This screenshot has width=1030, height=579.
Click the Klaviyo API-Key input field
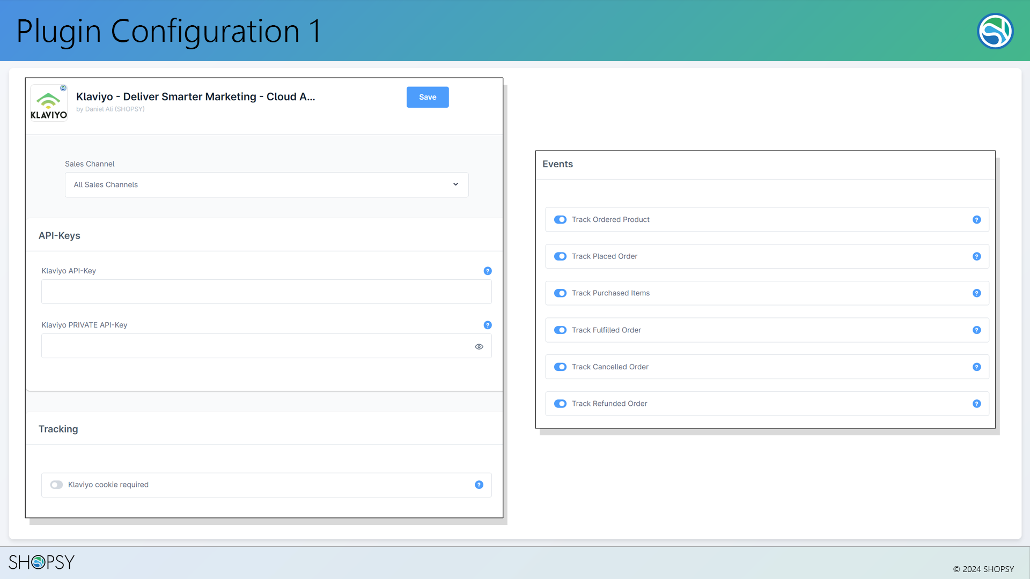coord(267,292)
